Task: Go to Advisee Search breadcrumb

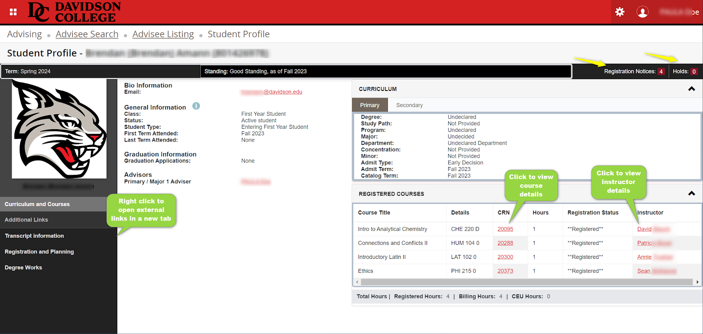Action: click(87, 34)
